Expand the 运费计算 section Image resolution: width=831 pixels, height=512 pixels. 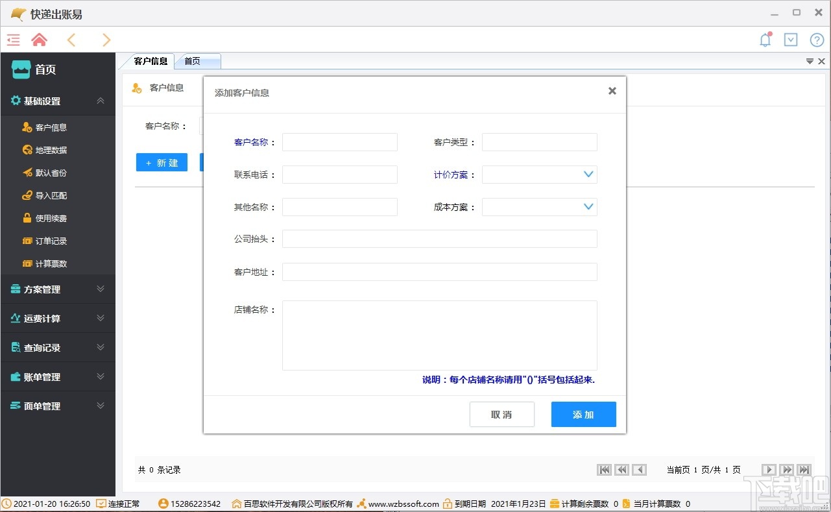tap(101, 318)
